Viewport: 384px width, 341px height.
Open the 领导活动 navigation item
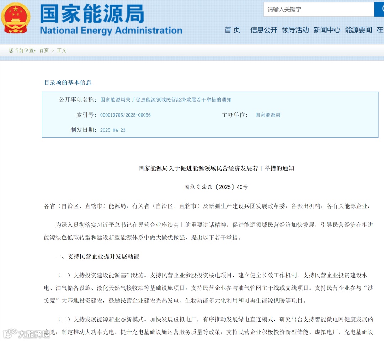click(x=295, y=30)
